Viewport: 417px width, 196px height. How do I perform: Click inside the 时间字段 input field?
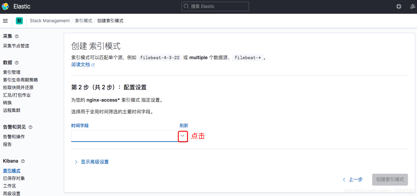pos(123,136)
